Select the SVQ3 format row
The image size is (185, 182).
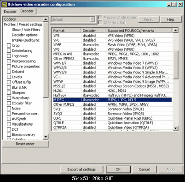coord(112,114)
